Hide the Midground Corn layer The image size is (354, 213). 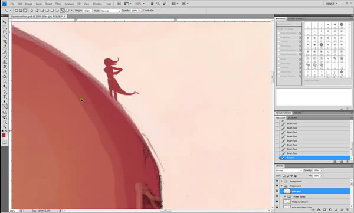(x=277, y=202)
